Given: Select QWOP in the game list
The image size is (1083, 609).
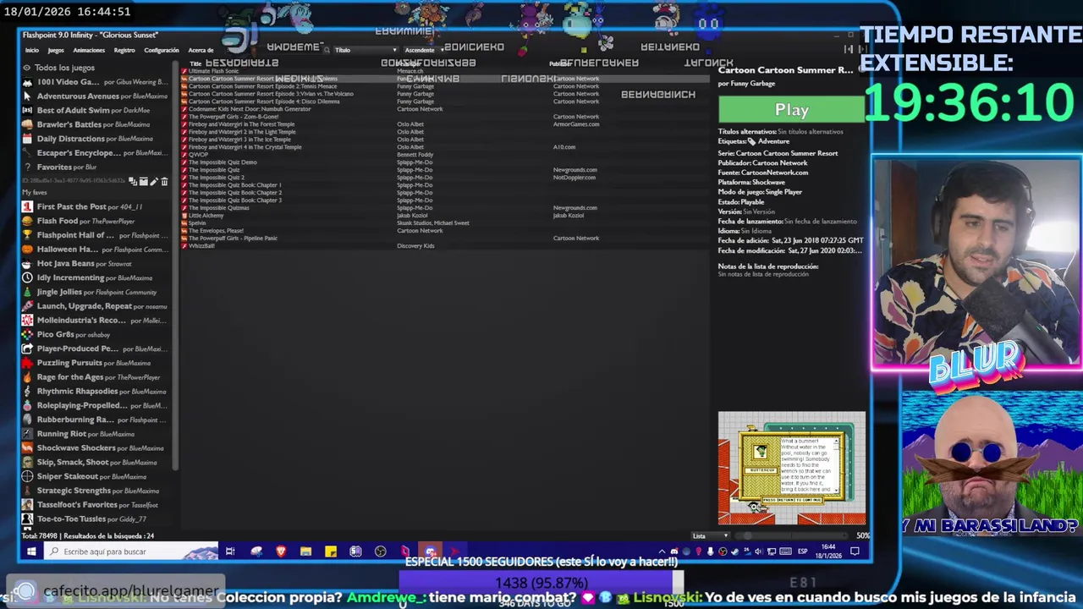Looking at the screenshot, I should tap(446, 155).
